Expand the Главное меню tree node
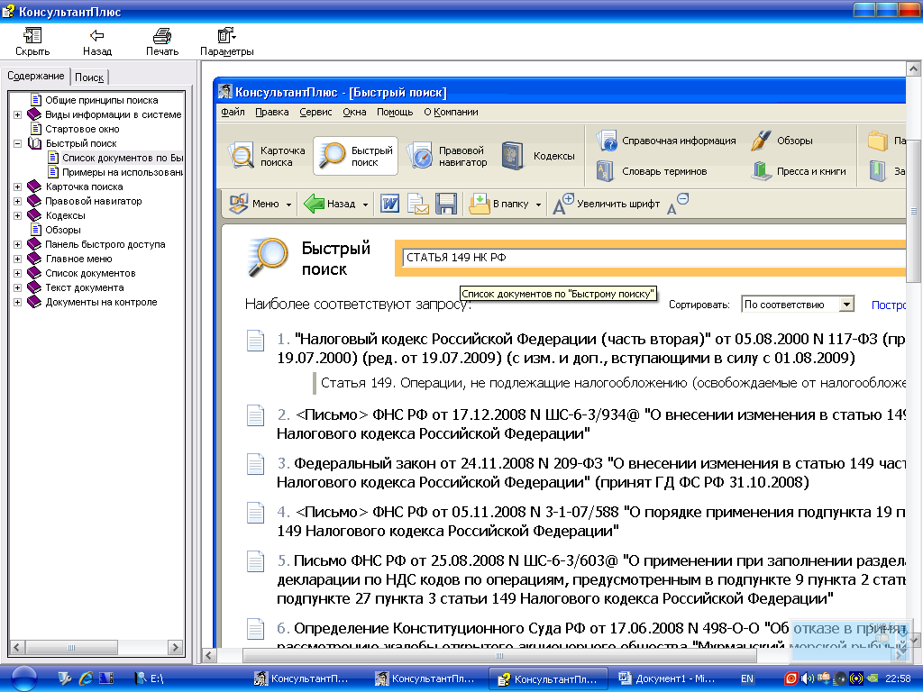 click(18, 259)
